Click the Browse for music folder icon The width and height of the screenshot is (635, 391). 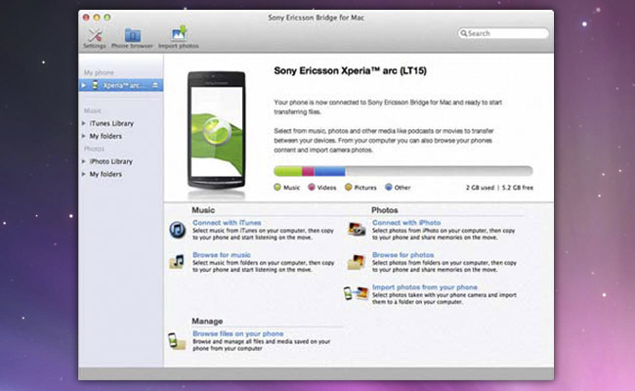pyautogui.click(x=177, y=261)
